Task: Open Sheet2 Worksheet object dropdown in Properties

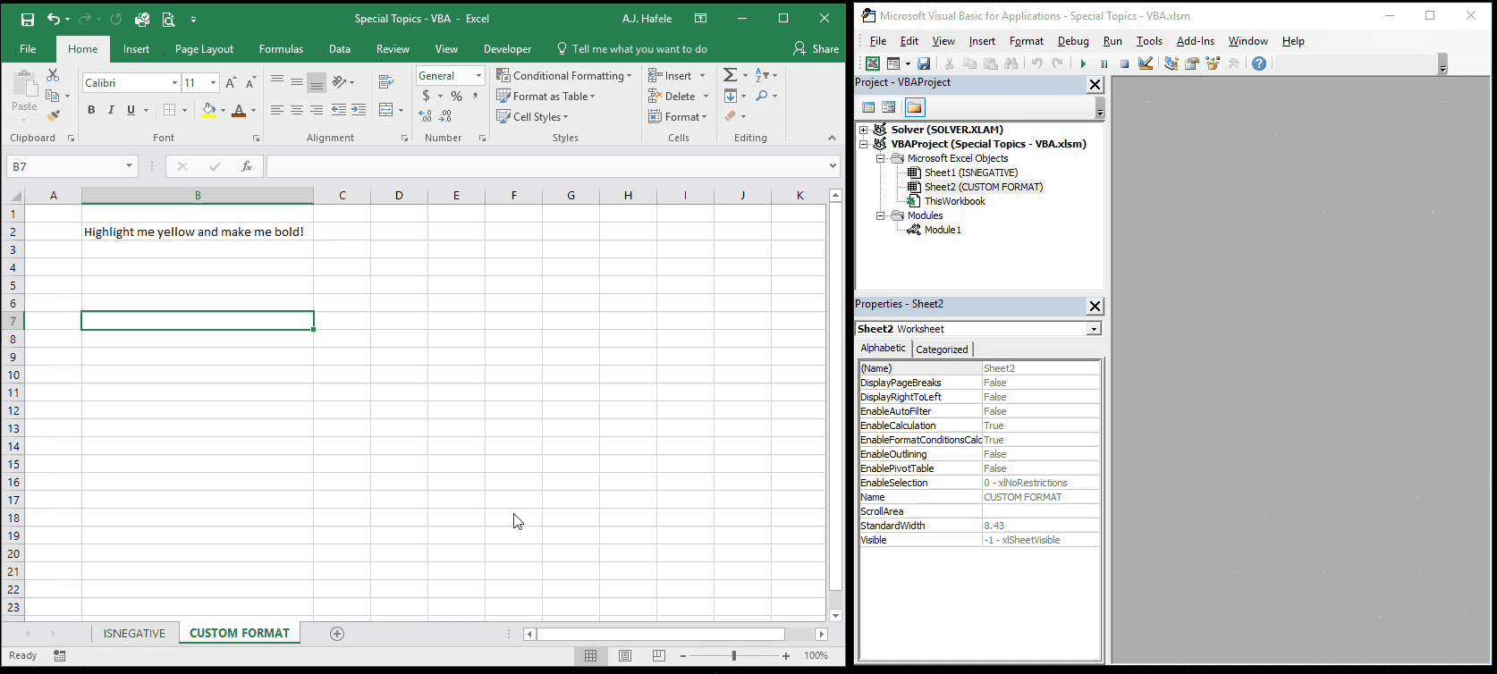Action: coord(1094,329)
